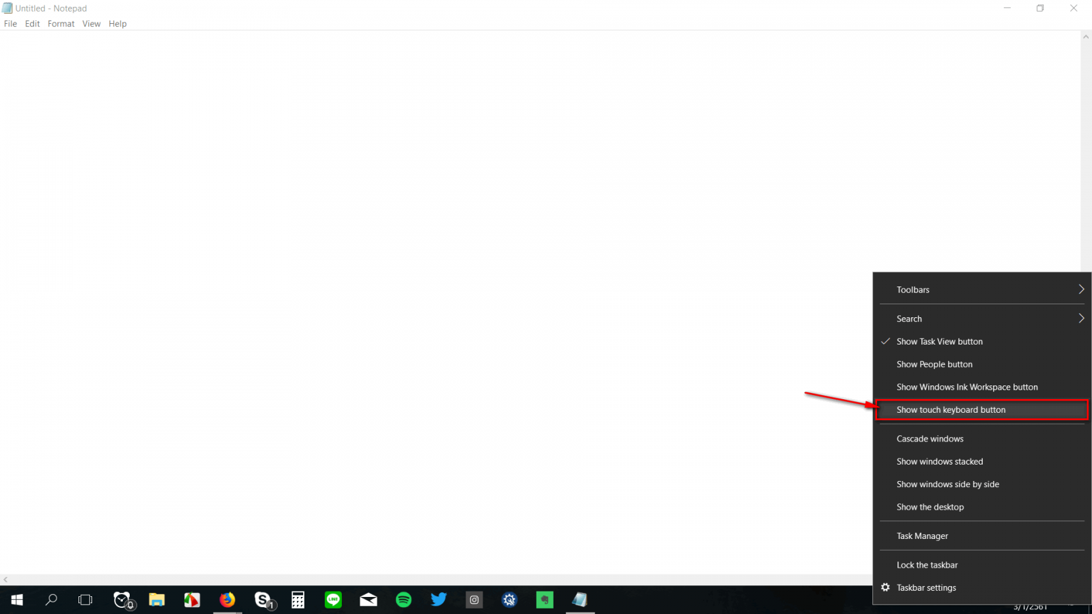Open the red-green app next to File Explorer

point(192,600)
